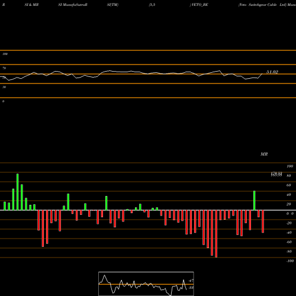Screen dimensions: 296x296
Task: Click the SI & MR header text
Action: click(x=31, y=5)
